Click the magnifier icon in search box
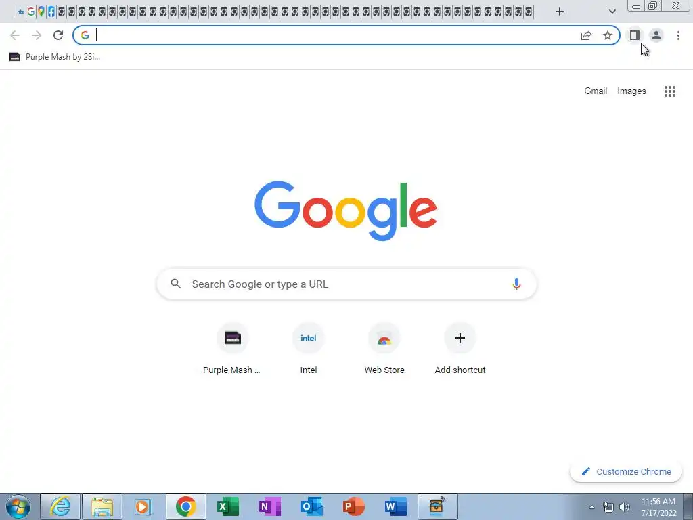This screenshot has width=693, height=520. coord(175,284)
